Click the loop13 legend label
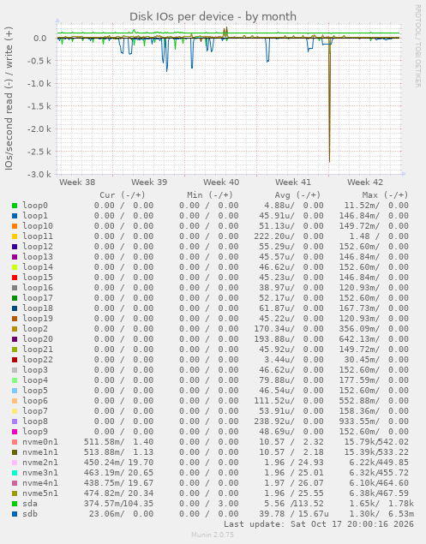This screenshot has height=544, width=426. (x=38, y=257)
